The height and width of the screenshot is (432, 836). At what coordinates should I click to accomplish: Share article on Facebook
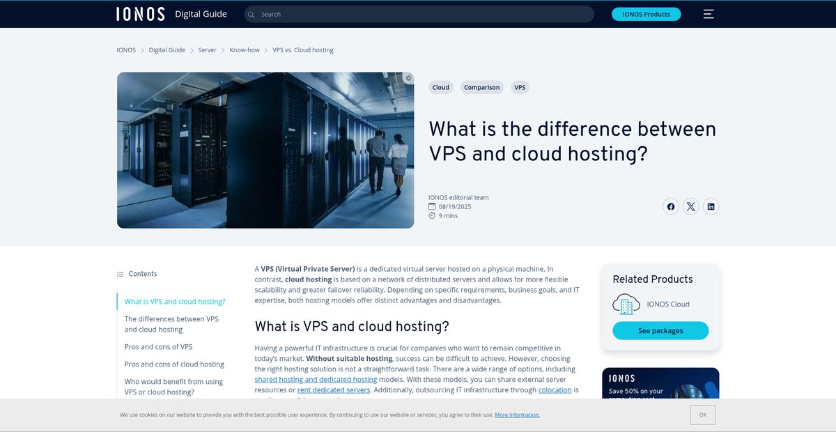671,206
